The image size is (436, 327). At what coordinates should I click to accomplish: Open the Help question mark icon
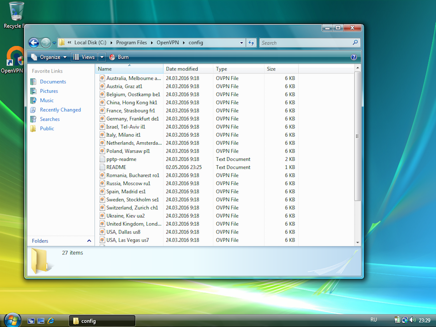[x=354, y=57]
